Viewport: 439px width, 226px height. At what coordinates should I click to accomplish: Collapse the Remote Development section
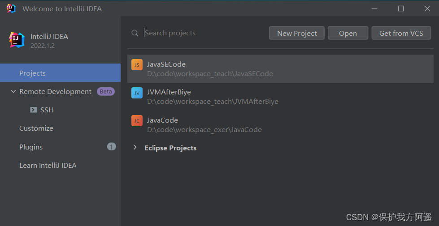[x=13, y=91]
